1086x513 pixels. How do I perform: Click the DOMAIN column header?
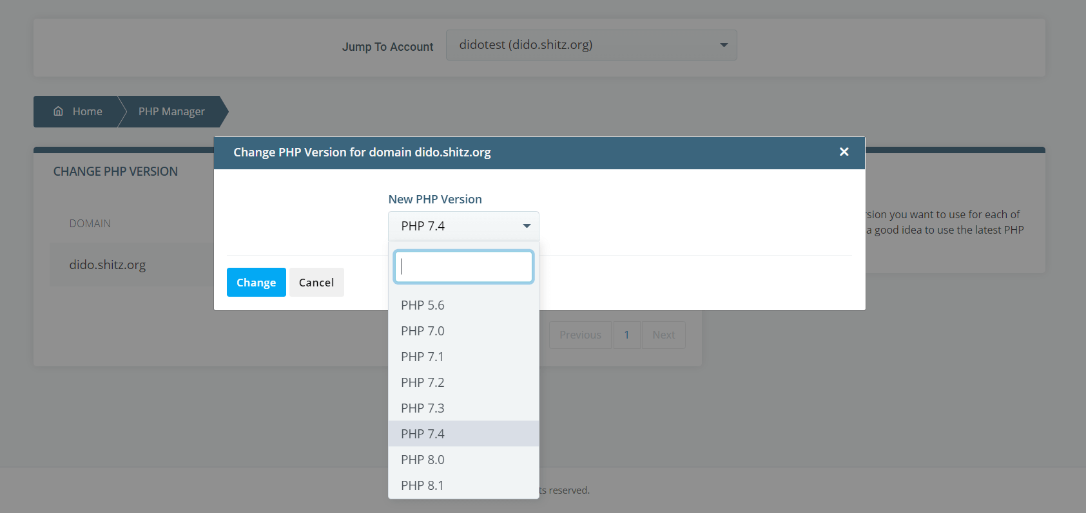coord(90,223)
